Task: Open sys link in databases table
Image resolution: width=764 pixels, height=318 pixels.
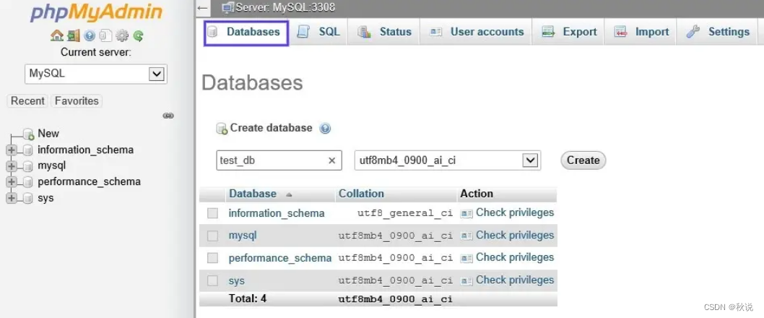Action: tap(236, 281)
